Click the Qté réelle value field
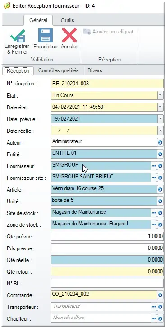The height and width of the screenshot is (327, 165). point(107,260)
